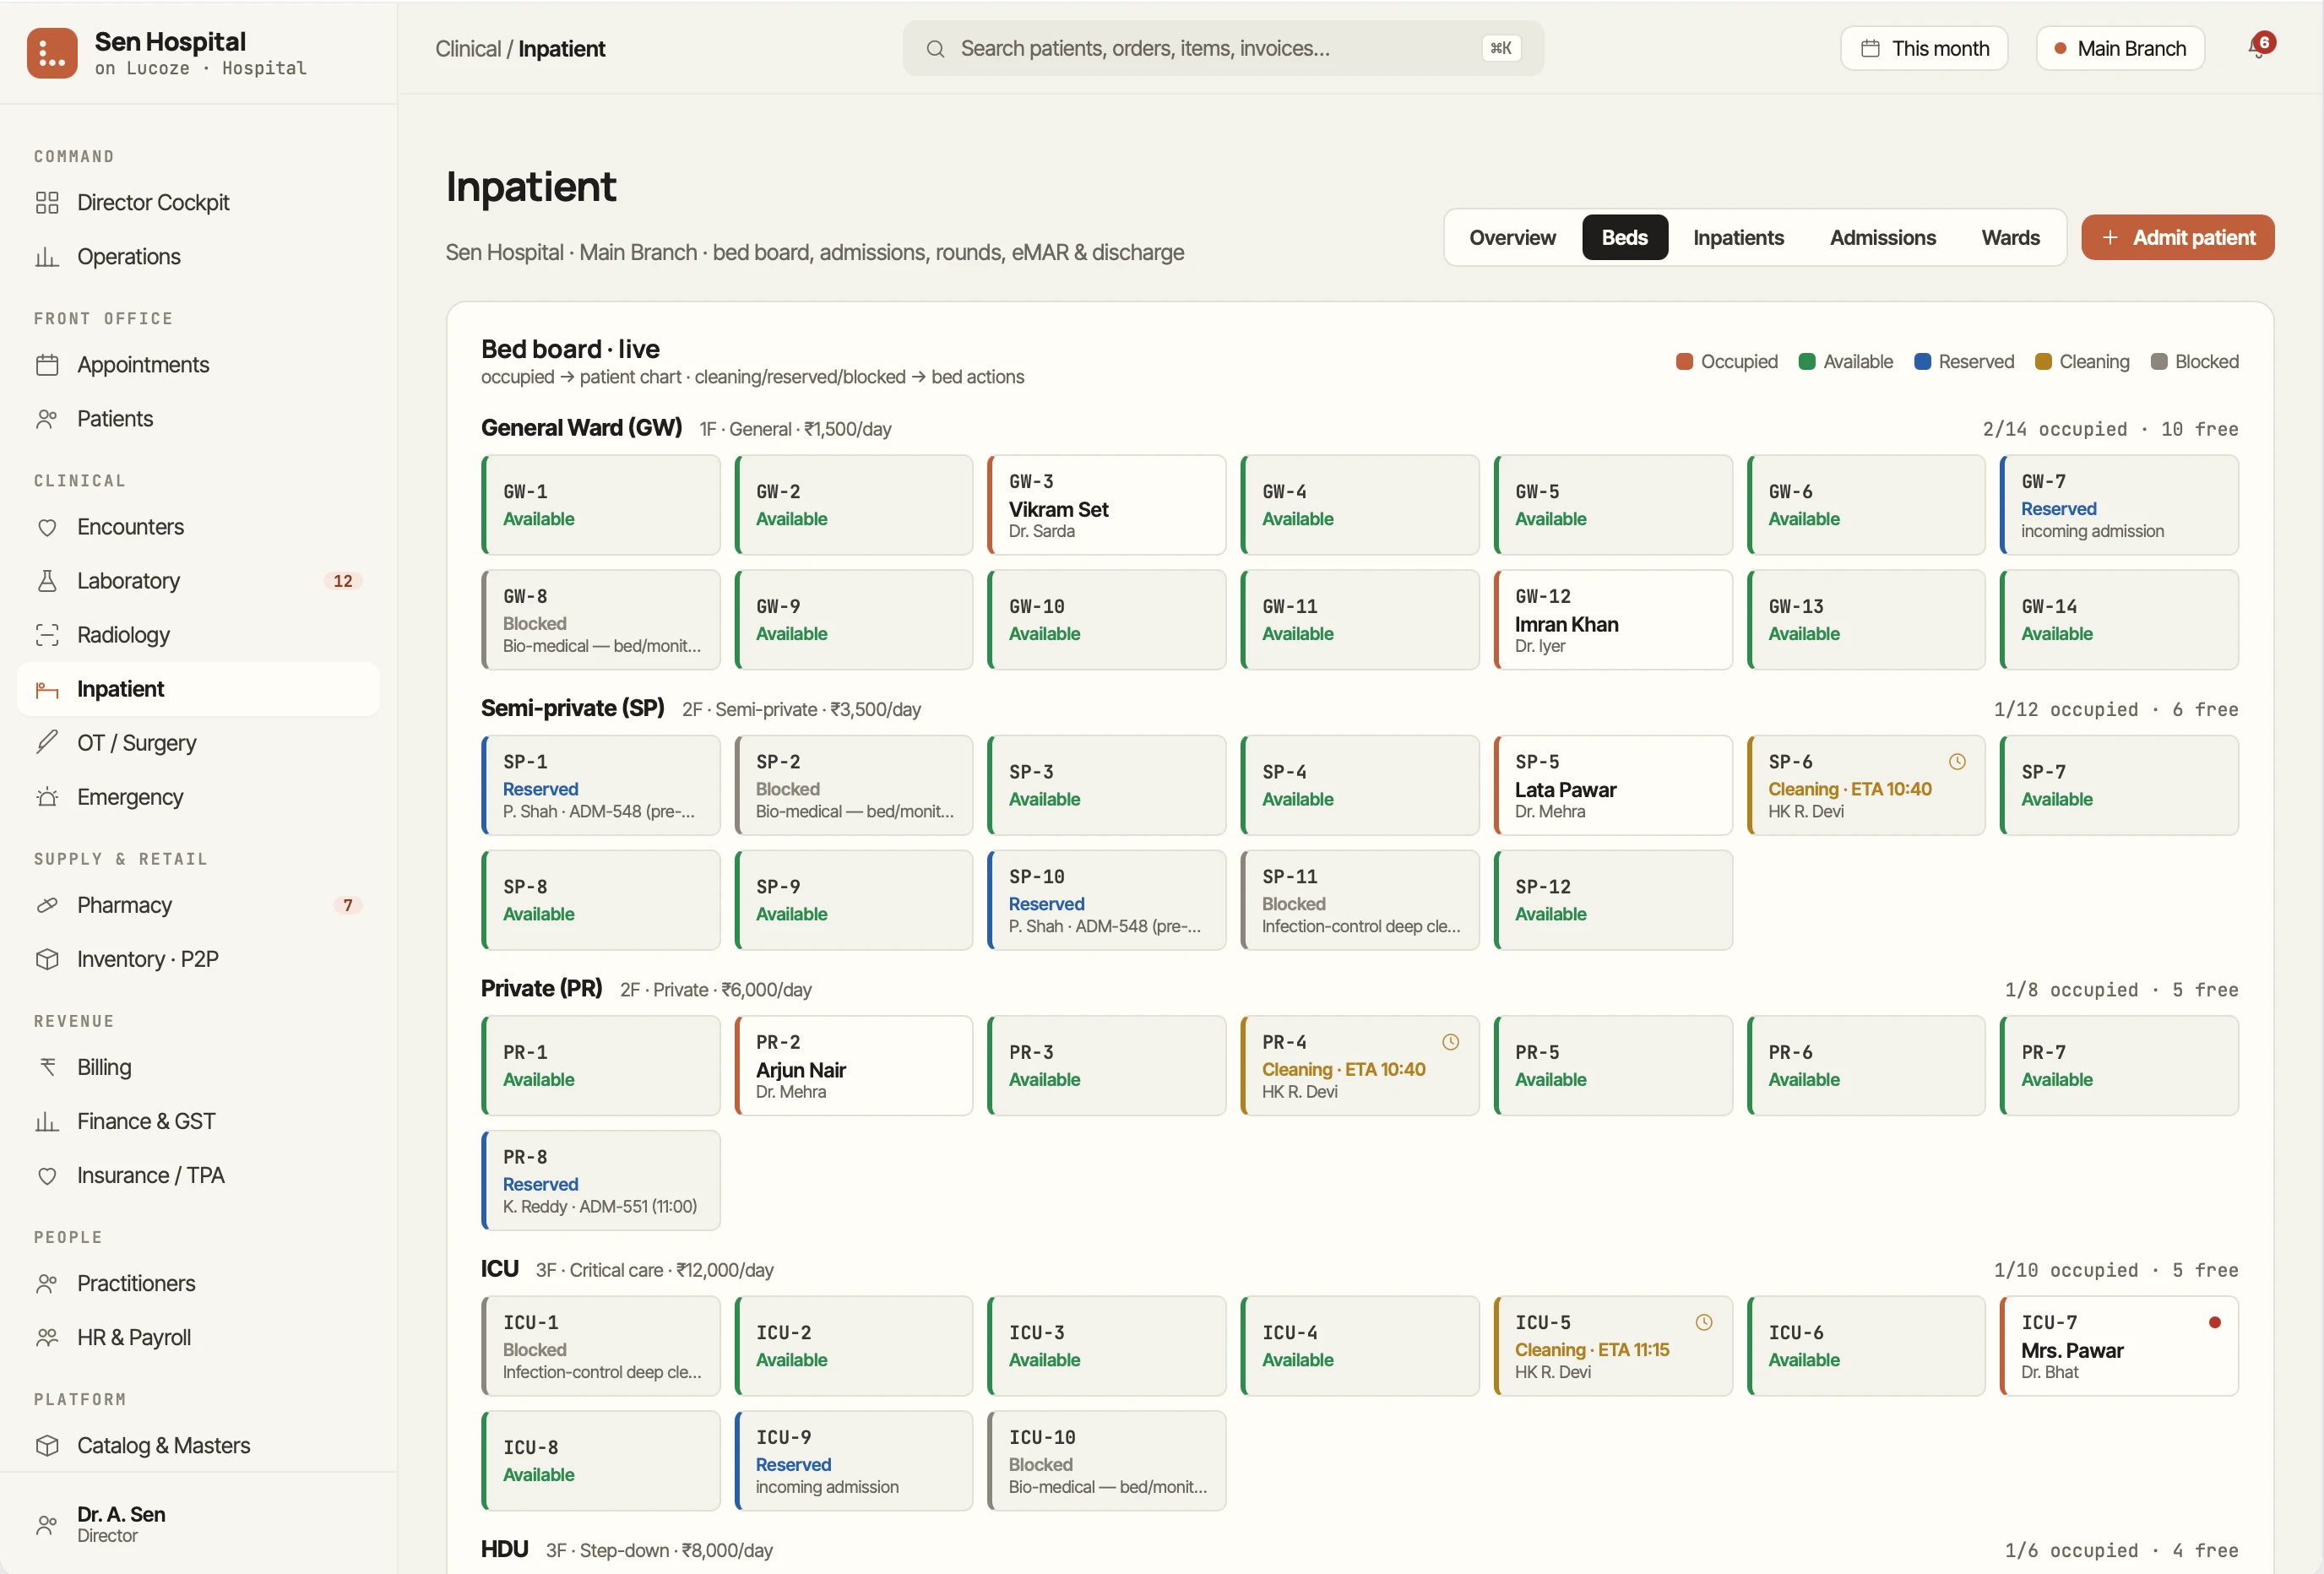The image size is (2324, 1574).
Task: Select the reserved PR-8 bed card
Action: 600,1180
